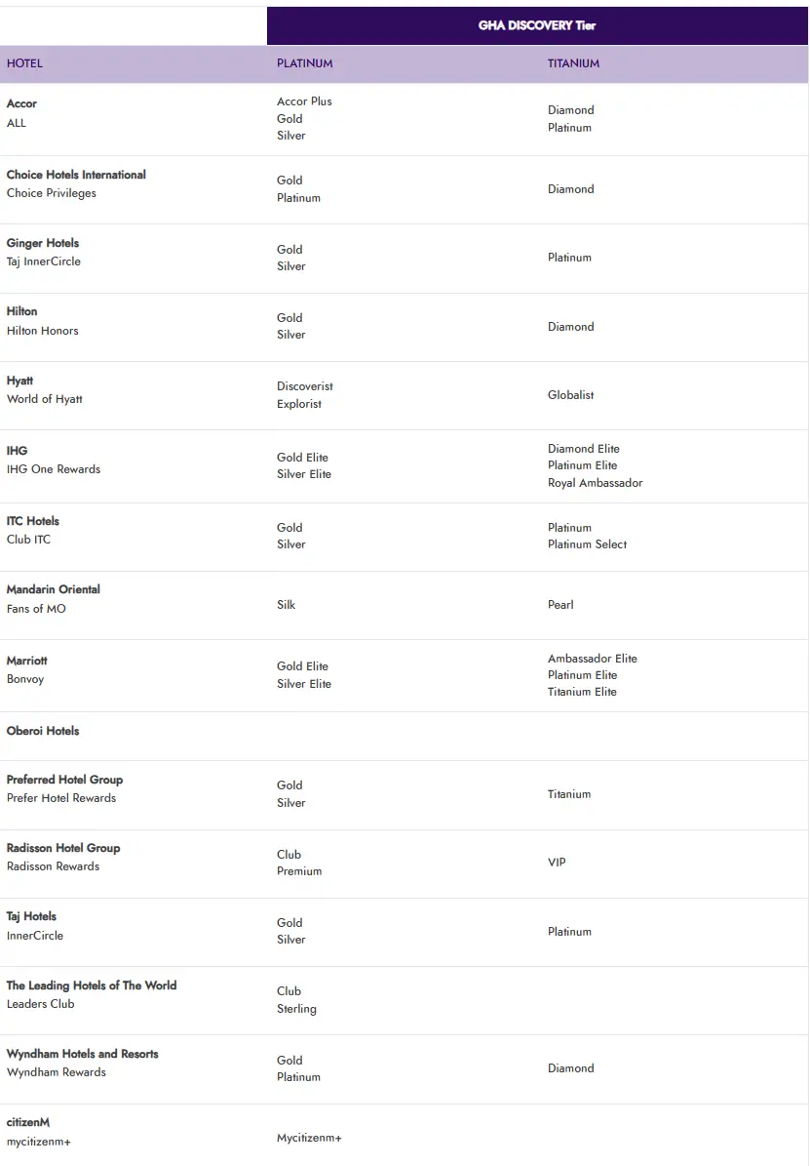Select the World of Hyatt text

(45, 399)
